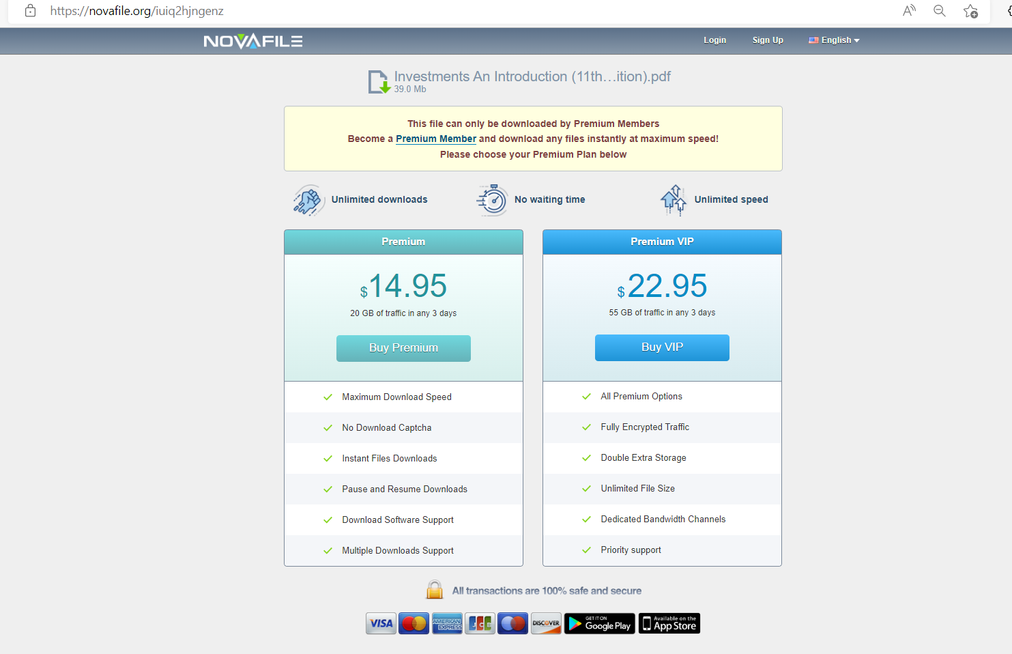Click the $14.95 price
The width and height of the screenshot is (1012, 654).
pyautogui.click(x=403, y=286)
